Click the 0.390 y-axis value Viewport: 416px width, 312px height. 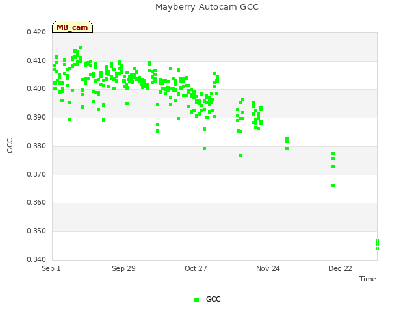36,117
